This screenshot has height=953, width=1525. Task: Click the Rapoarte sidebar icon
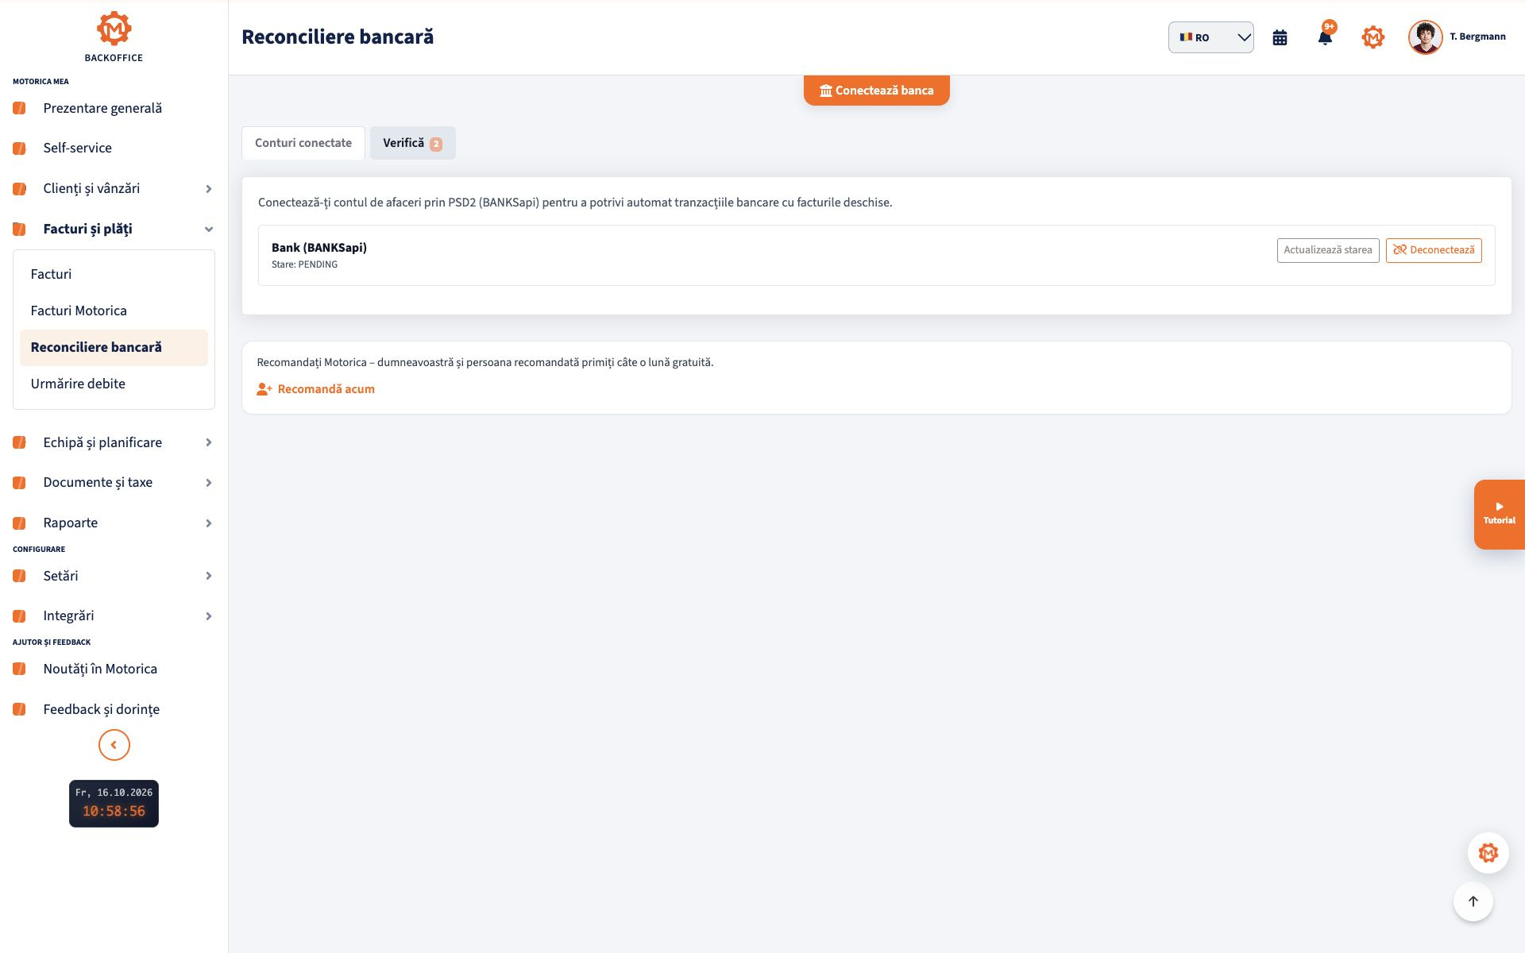[x=19, y=523]
